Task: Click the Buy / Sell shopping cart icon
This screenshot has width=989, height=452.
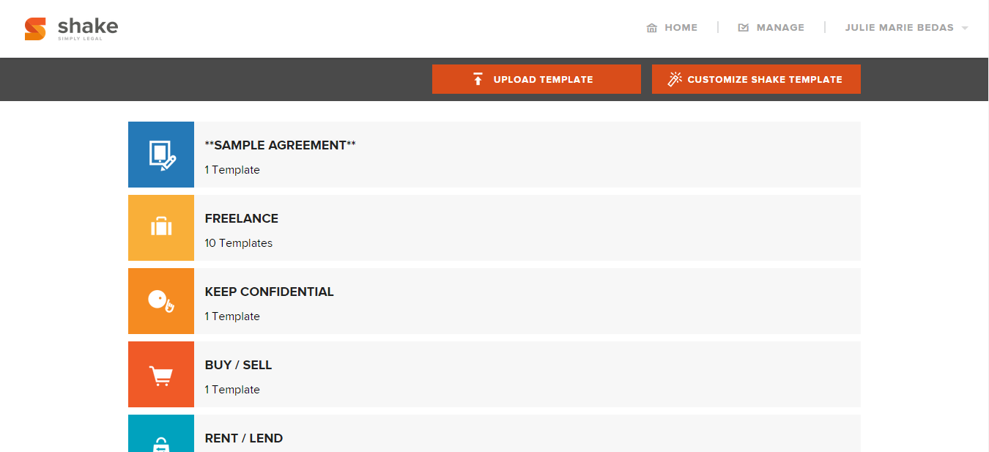Action: [161, 374]
